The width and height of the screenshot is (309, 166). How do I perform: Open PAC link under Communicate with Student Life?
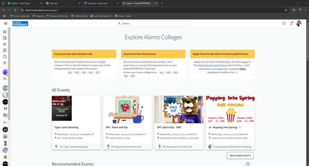point(84,72)
